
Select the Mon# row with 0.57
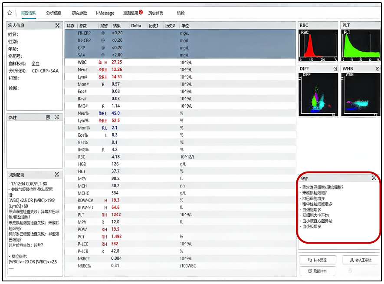pos(180,84)
